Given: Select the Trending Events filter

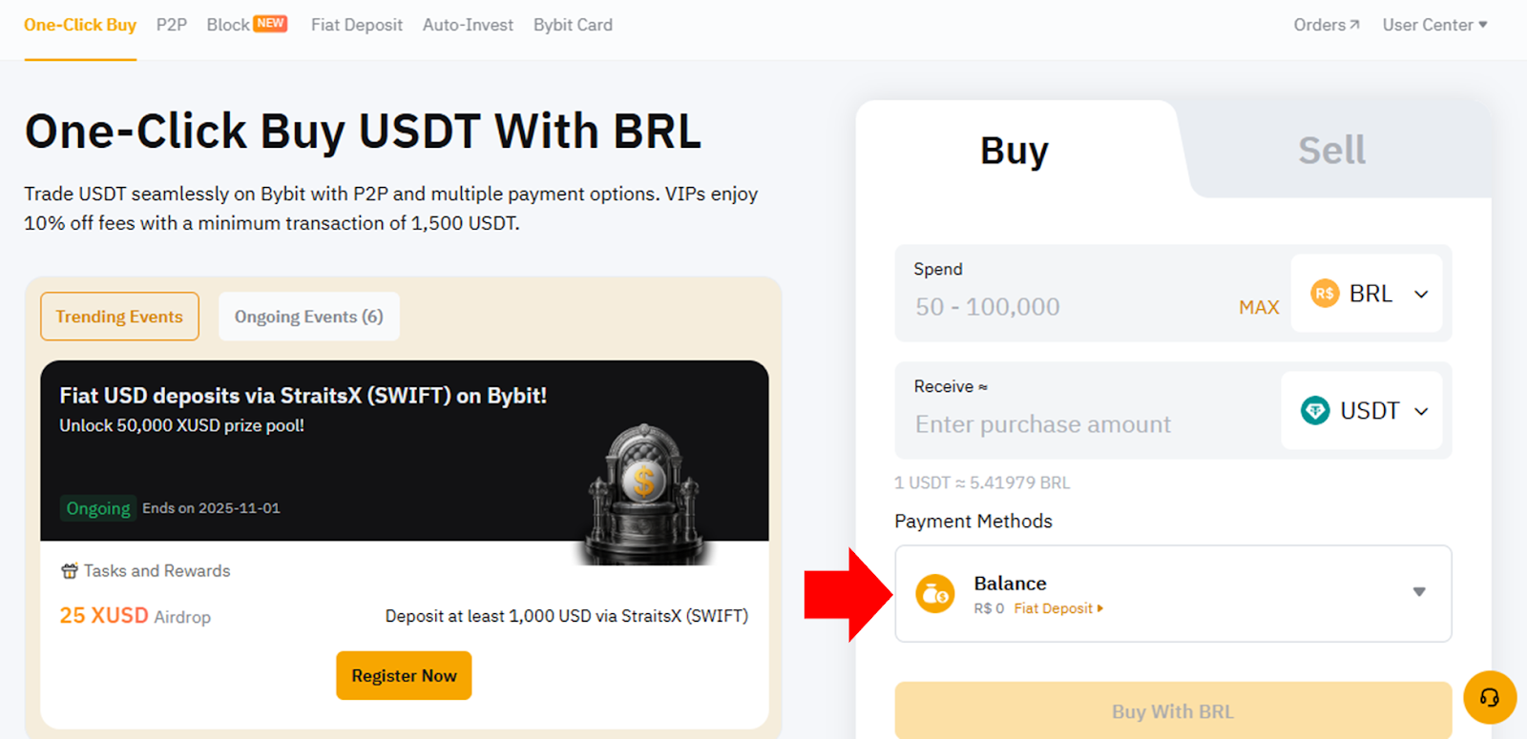Looking at the screenshot, I should point(118,316).
